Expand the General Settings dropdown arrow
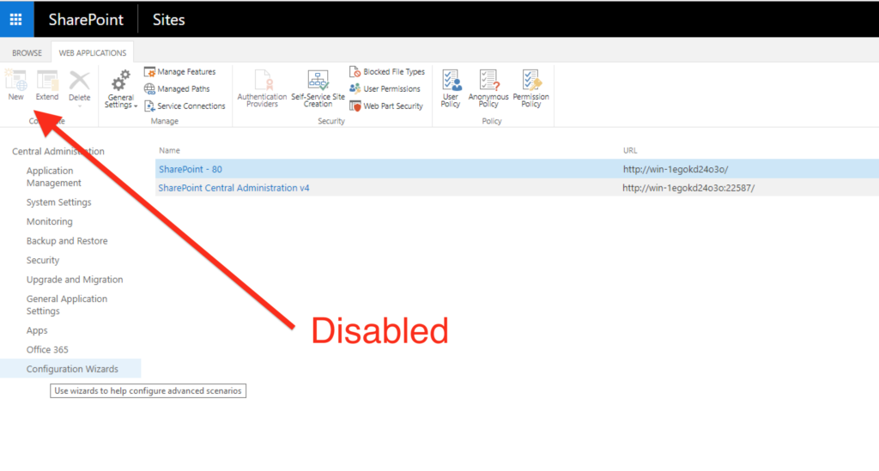Image resolution: width=879 pixels, height=471 pixels. [136, 106]
